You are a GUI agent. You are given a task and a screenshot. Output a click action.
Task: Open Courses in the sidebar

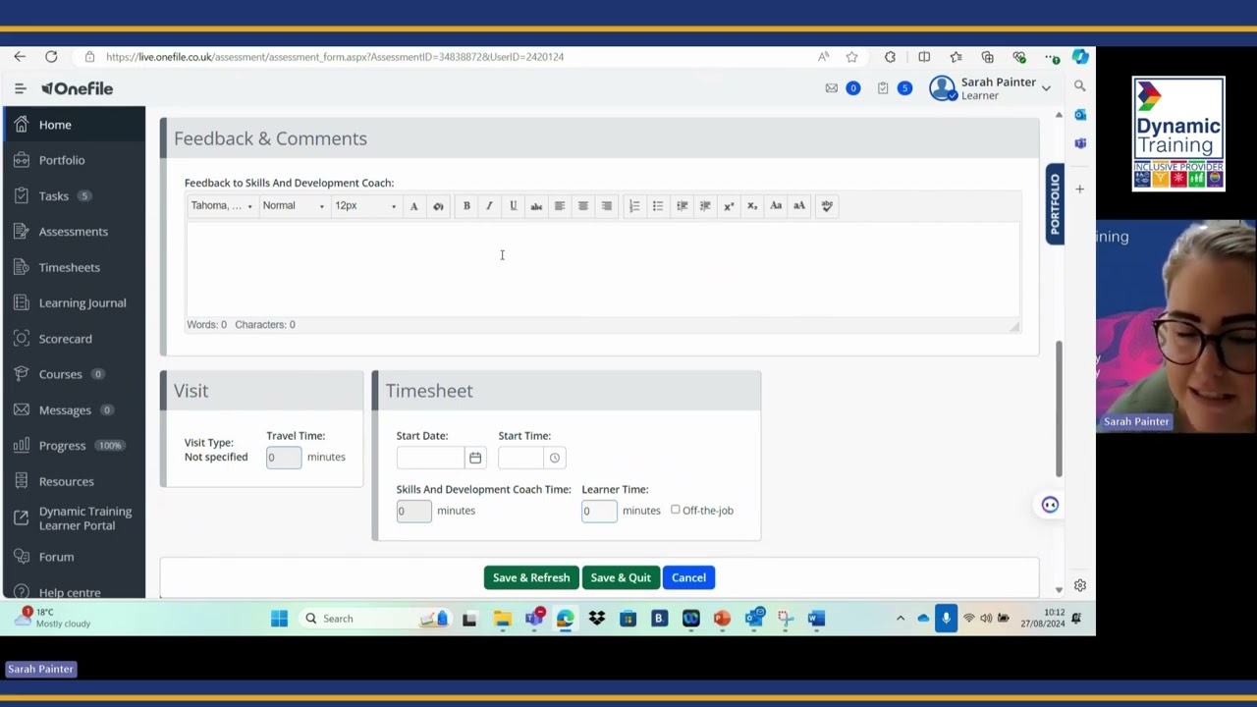(x=74, y=374)
